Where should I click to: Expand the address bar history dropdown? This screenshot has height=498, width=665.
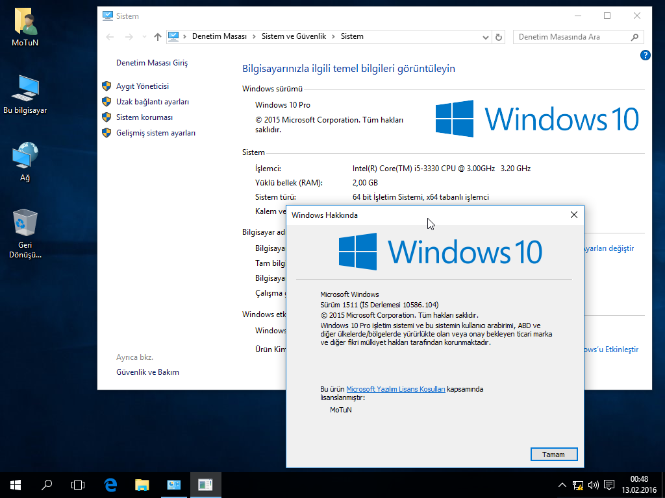[x=486, y=37]
